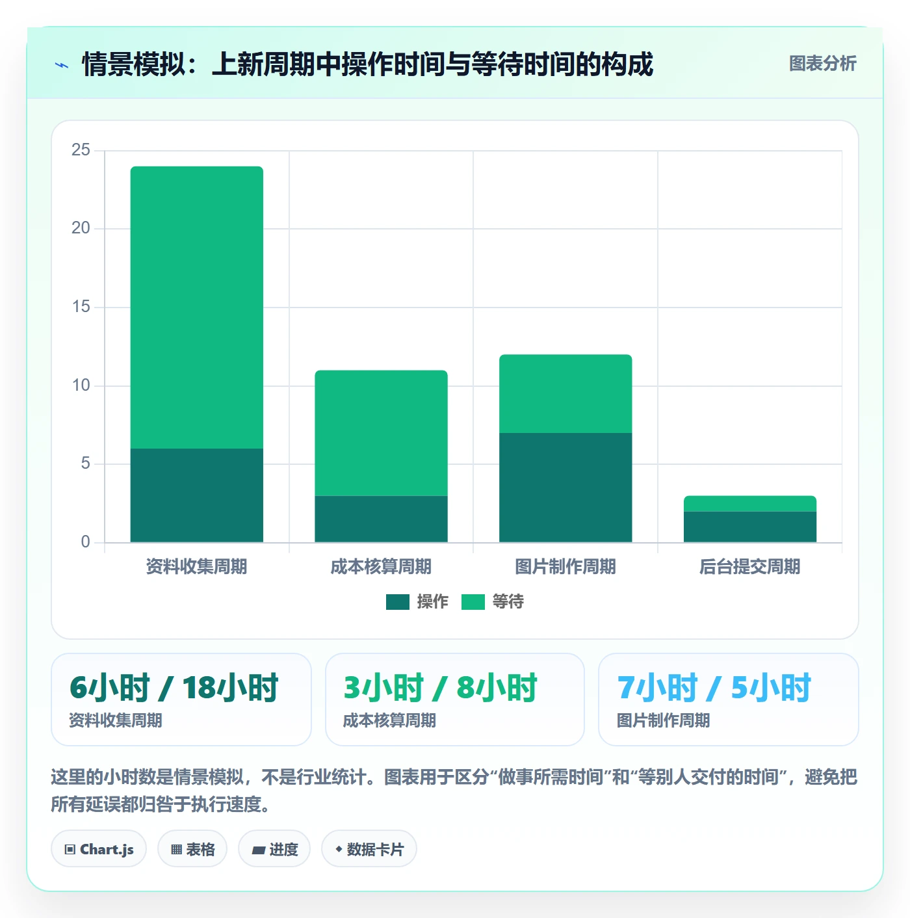The height and width of the screenshot is (918, 910).
Task: Click the 资料收集周期 operation bar segment
Action: click(x=197, y=495)
